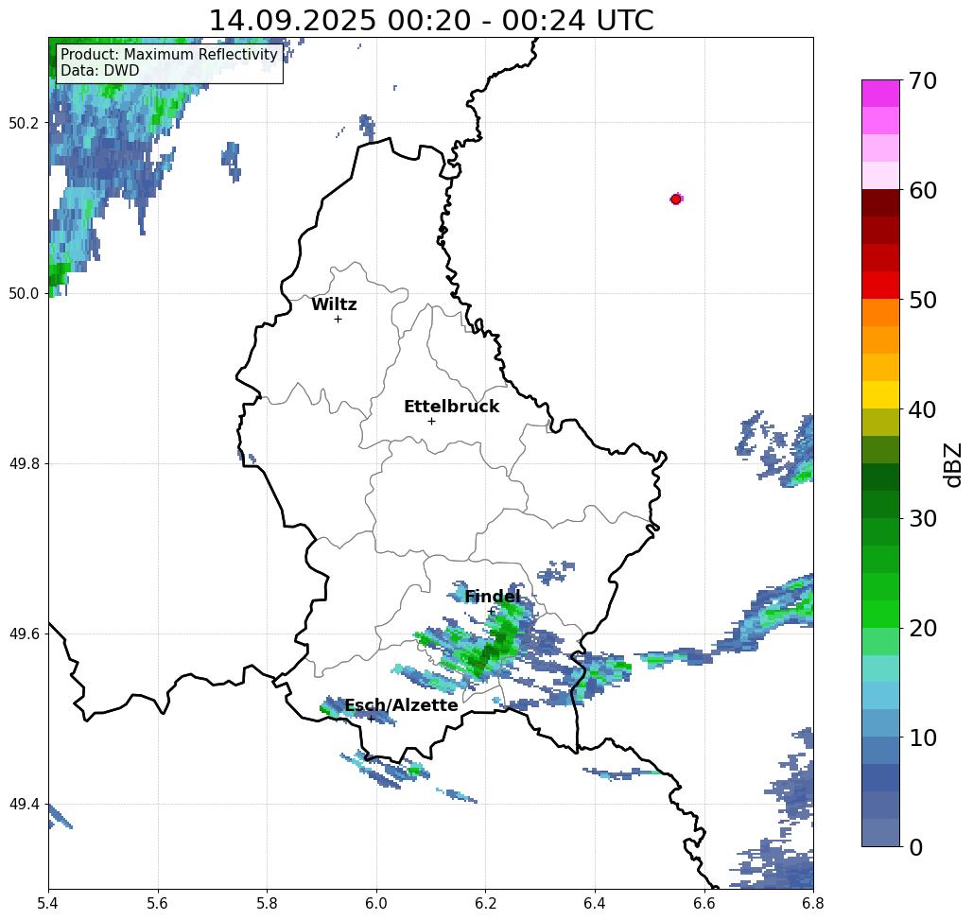Viewport: 973px width, 920px height.
Task: Click the 50.2 latitude tick label
Action: 23,123
